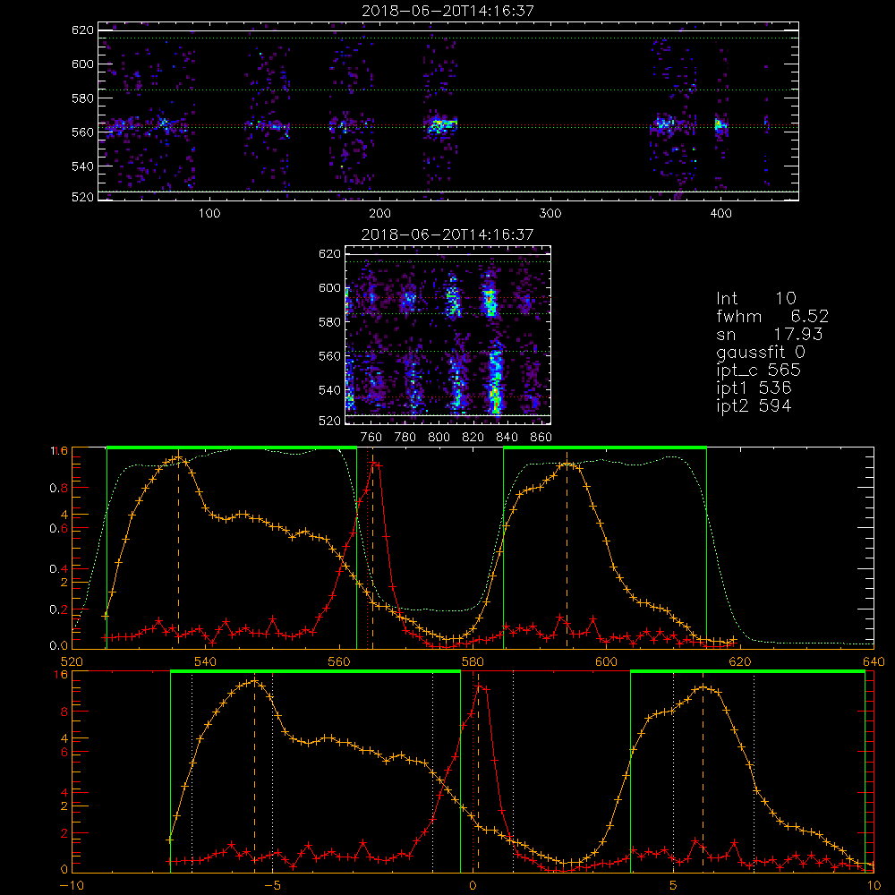The width and height of the screenshot is (895, 895).
Task: Click the orange dashed line at 536 in third plot
Action: click(179, 550)
